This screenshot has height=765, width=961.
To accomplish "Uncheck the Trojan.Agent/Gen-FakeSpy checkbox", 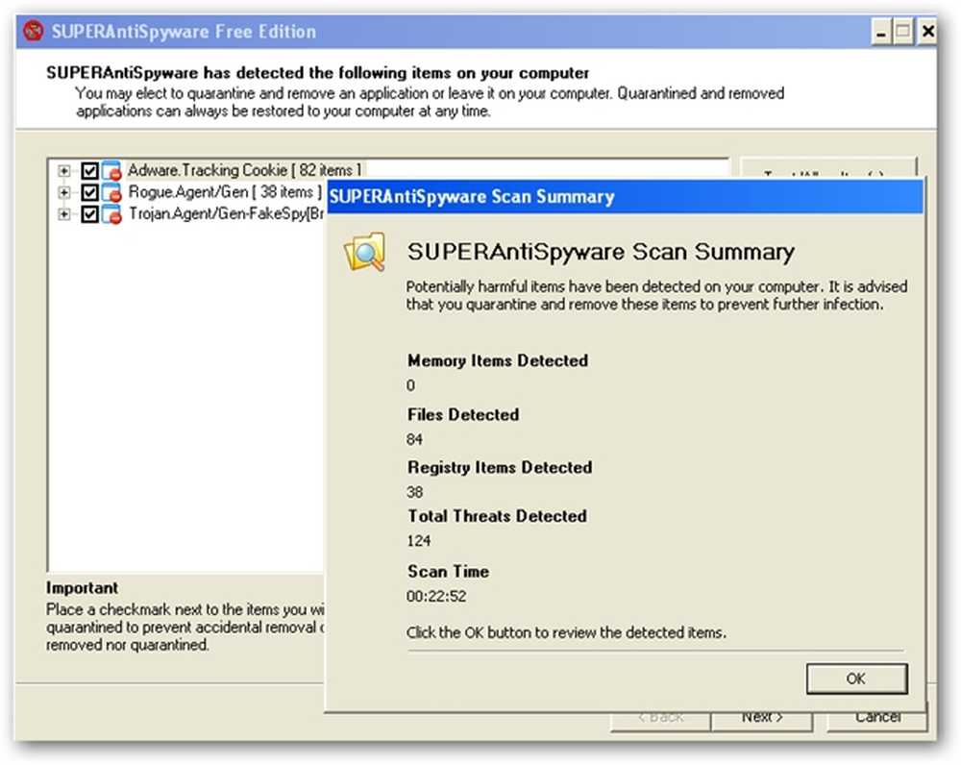I will pyautogui.click(x=89, y=214).
